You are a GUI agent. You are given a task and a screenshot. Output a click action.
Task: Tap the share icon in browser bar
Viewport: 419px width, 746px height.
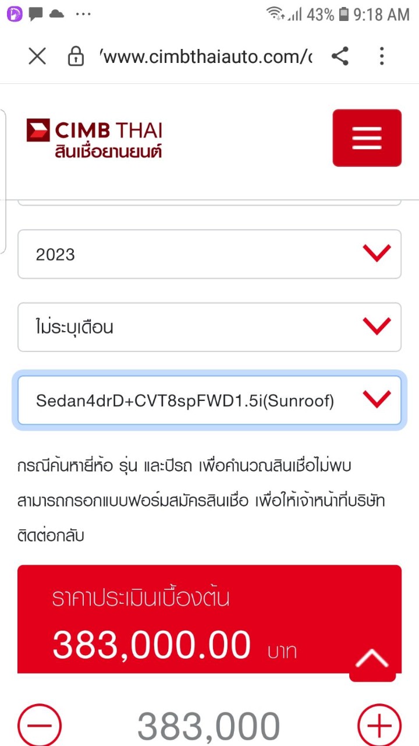(340, 57)
